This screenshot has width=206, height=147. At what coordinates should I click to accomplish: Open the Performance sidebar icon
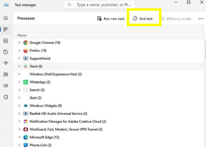[5, 41]
